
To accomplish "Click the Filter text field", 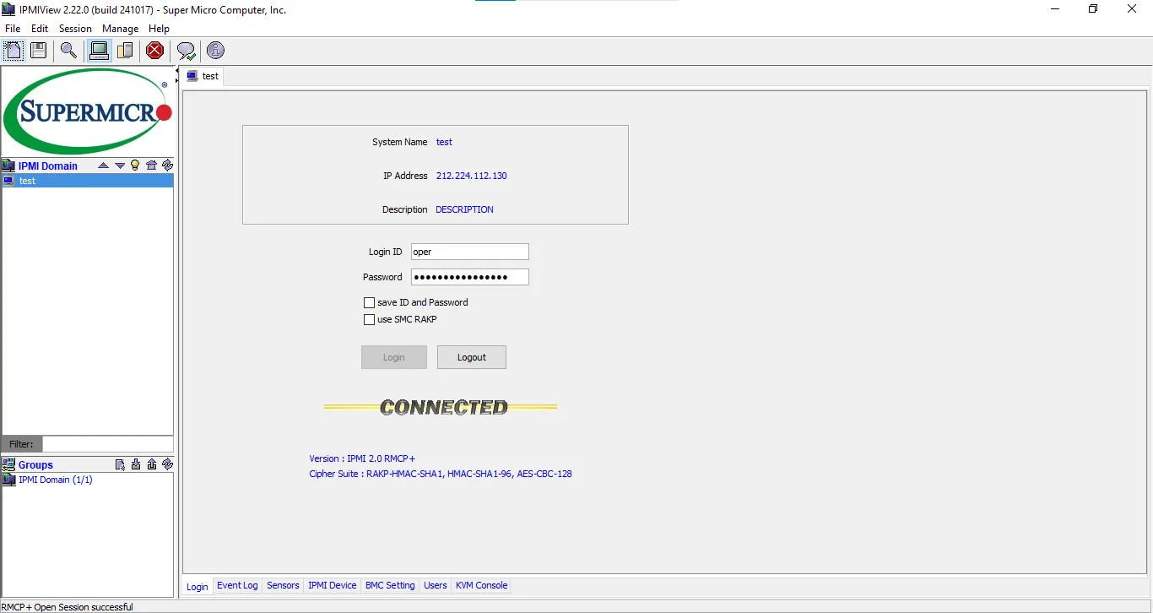I will [107, 444].
